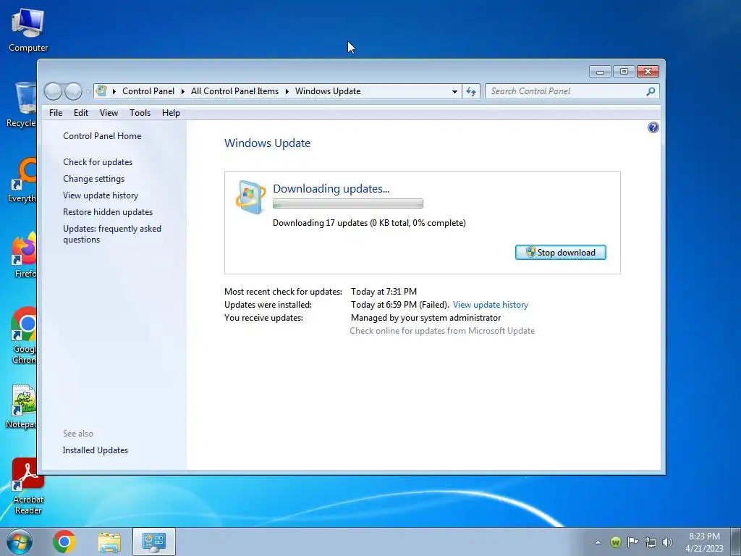Image resolution: width=741 pixels, height=556 pixels.
Task: Open the Action Center flag tray icon
Action: coord(632,542)
